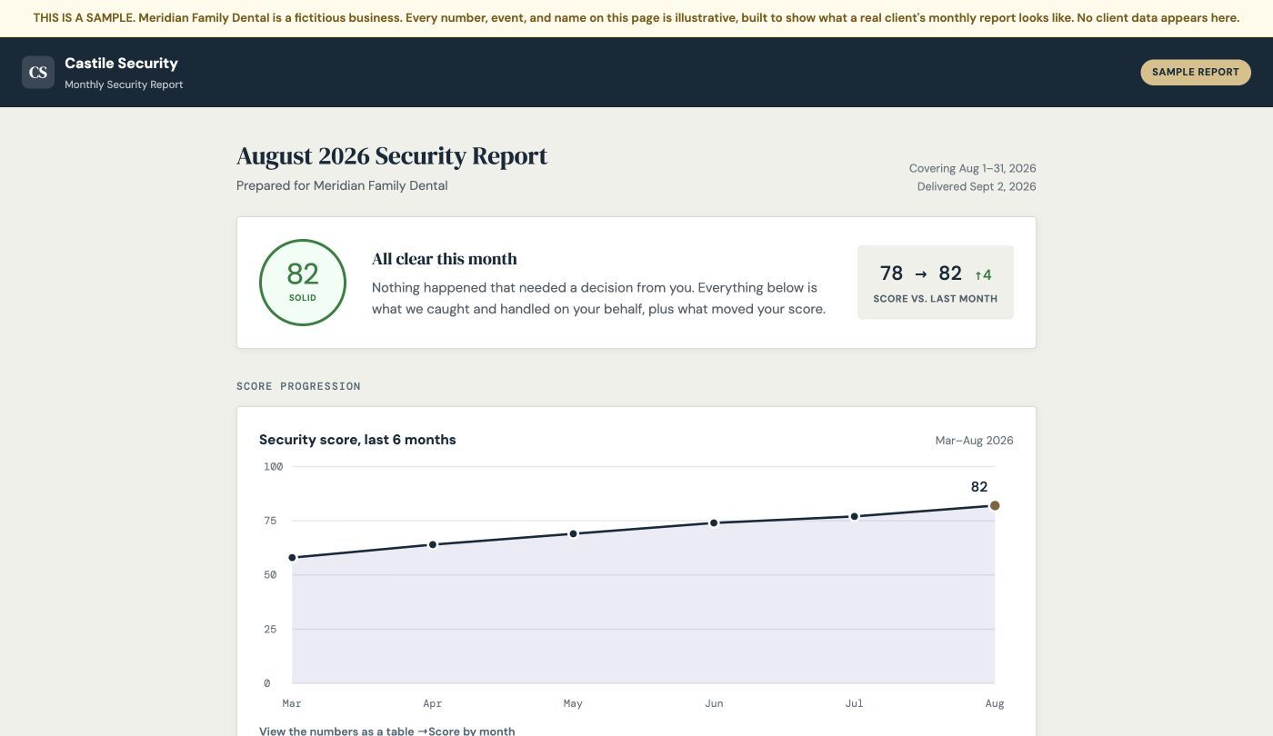Click "Security score, last 6 months" chart title
Viewport: 1273px width, 736px height.
[x=357, y=440]
